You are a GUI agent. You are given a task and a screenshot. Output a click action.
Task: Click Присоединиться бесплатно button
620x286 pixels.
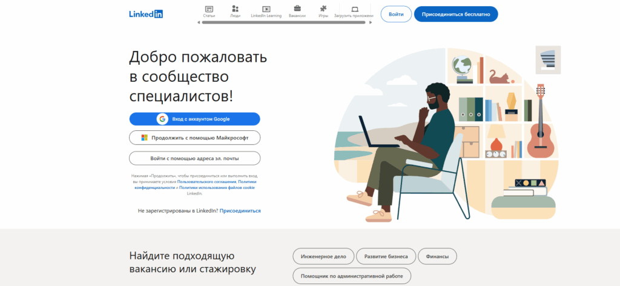tap(456, 15)
